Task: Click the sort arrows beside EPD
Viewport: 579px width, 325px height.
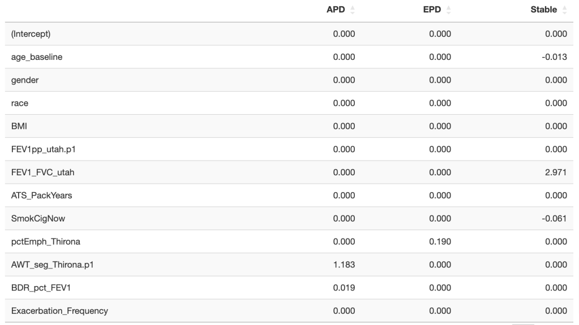Action: (x=449, y=10)
